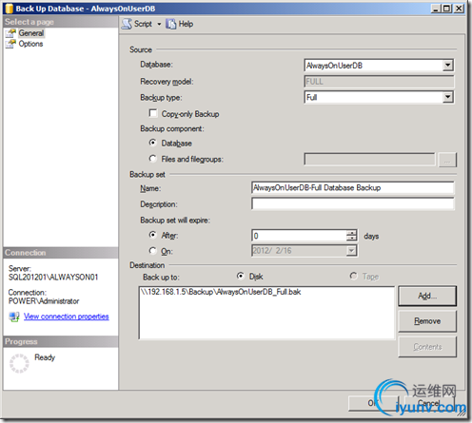Open the Backup type dropdown
This screenshot has width=472, height=423.
coord(447,97)
